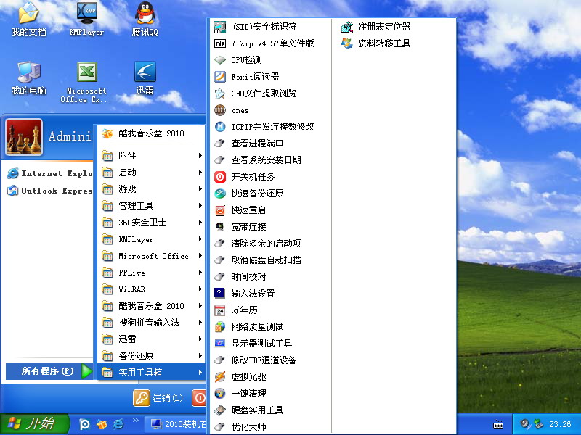Expand the 管理工具 submenu arrow
Screen dimensions: 581x435
point(200,205)
